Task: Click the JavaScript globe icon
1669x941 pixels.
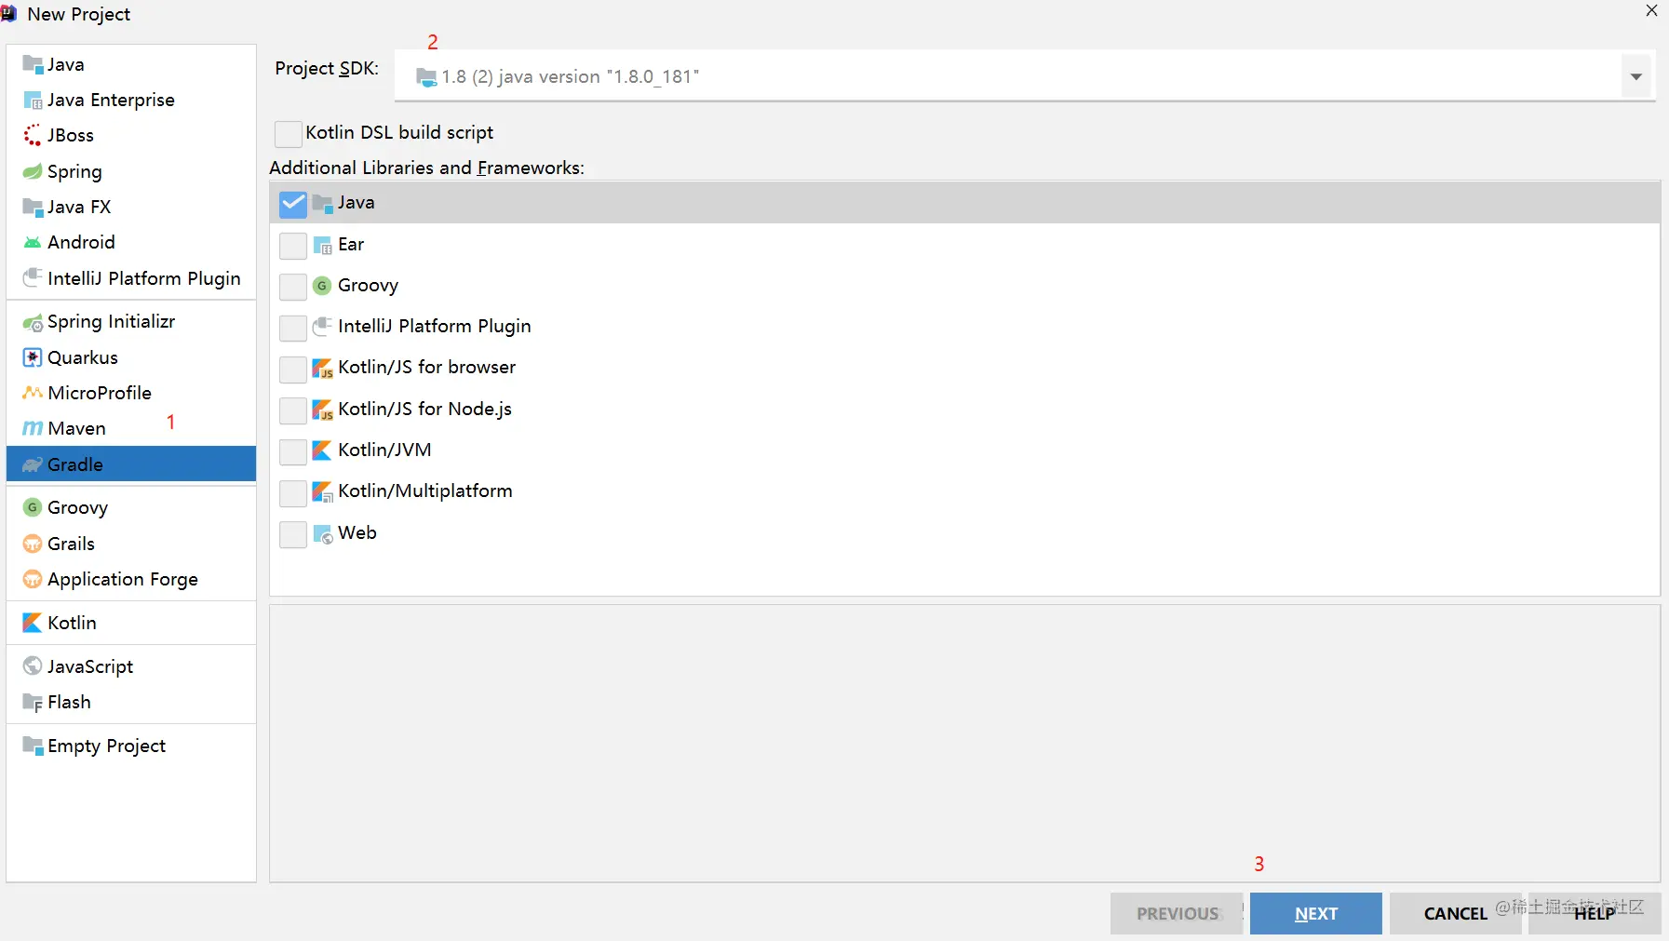Action: coord(33,665)
